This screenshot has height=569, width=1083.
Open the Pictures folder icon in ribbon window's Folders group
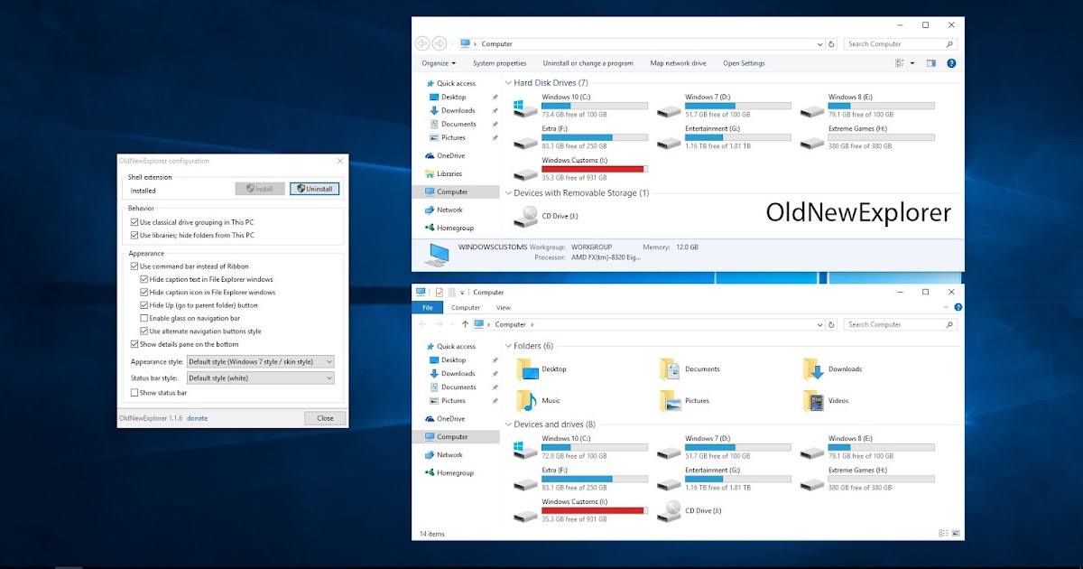[x=670, y=400]
